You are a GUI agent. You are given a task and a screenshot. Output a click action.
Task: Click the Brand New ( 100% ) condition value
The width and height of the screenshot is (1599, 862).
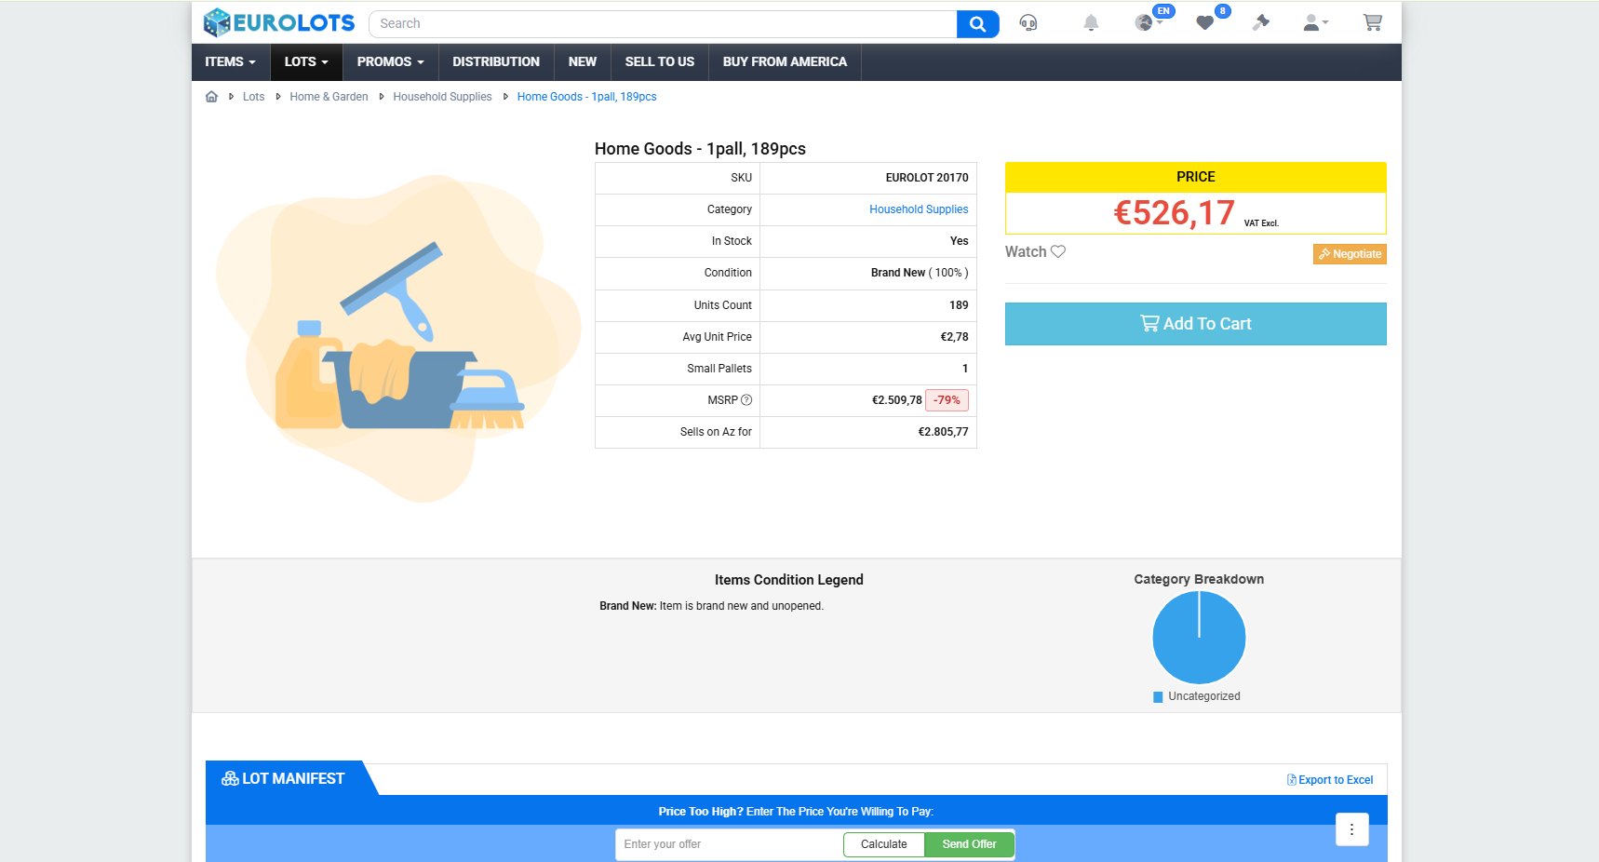(x=920, y=273)
